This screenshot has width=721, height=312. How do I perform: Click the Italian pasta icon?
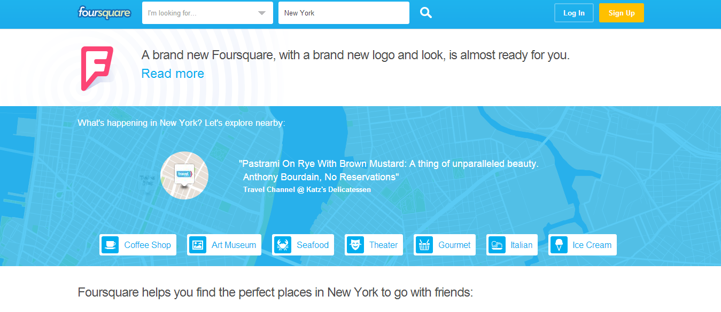click(x=497, y=245)
